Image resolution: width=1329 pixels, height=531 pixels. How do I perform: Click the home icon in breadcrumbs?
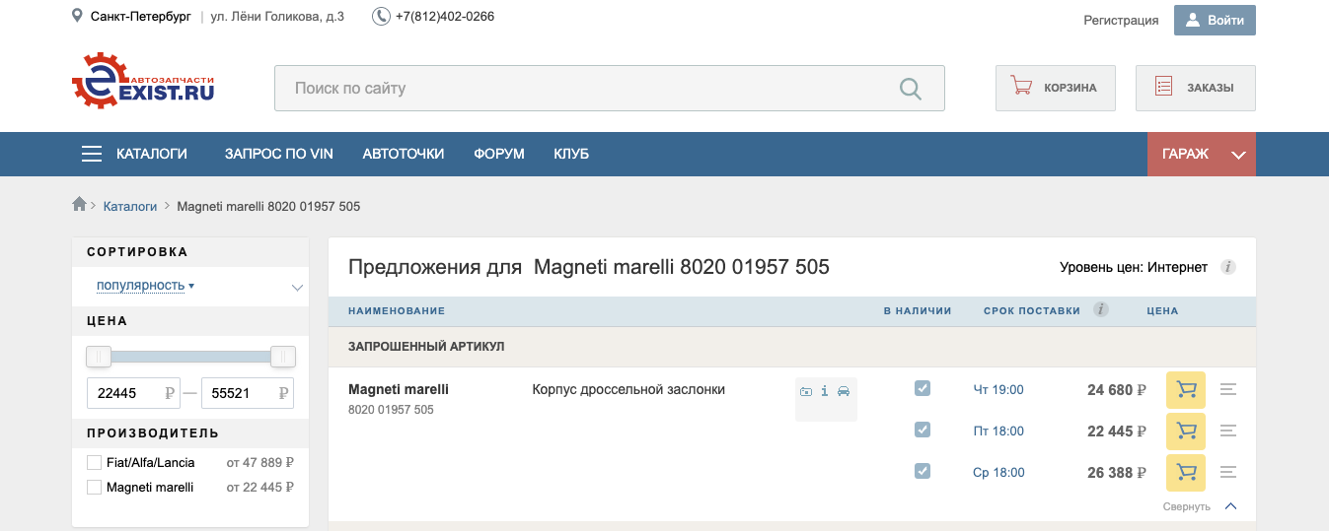pyautogui.click(x=80, y=205)
